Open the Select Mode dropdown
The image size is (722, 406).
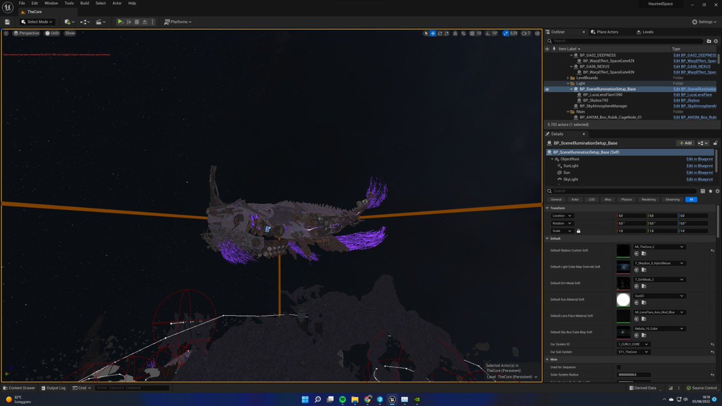pos(37,22)
